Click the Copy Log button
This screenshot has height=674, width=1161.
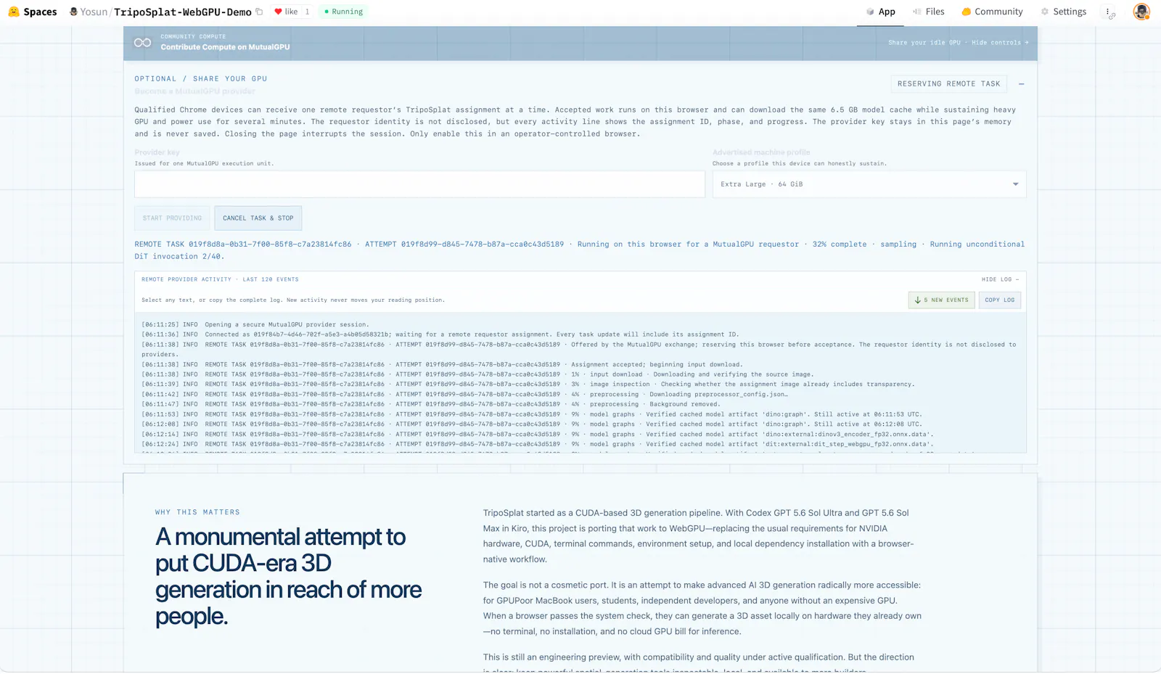1000,300
